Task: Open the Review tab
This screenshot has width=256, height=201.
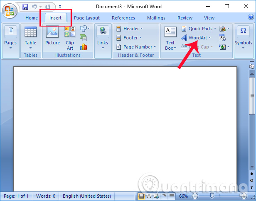Action: point(185,18)
